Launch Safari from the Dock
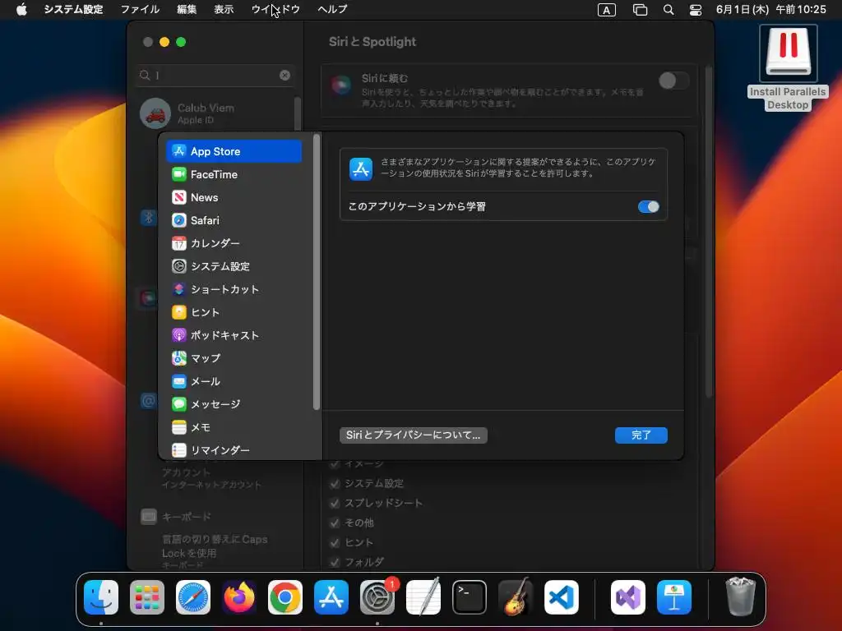The width and height of the screenshot is (842, 631). click(x=193, y=597)
